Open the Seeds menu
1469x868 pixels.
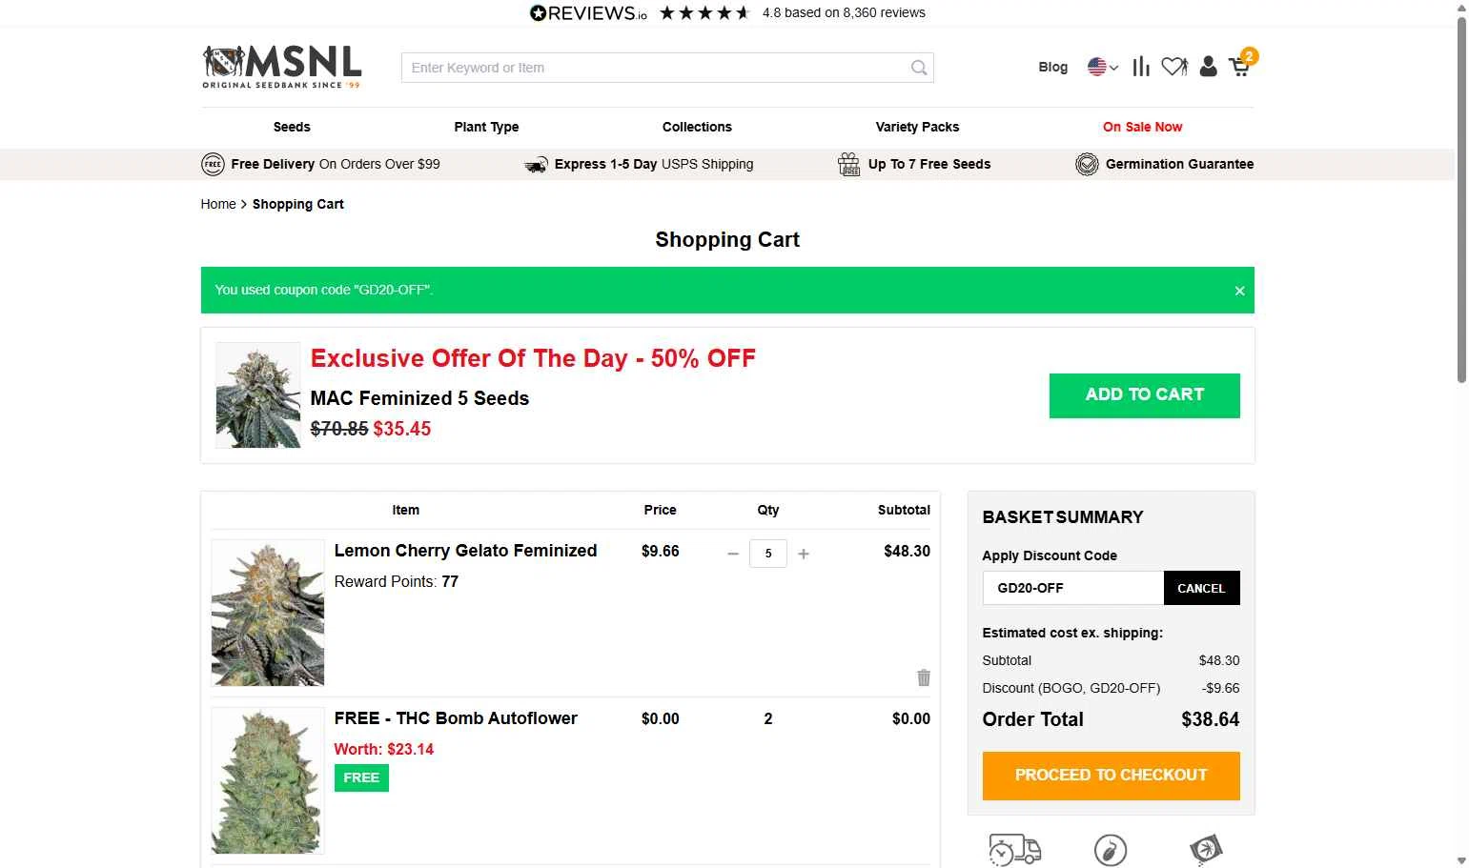292,127
